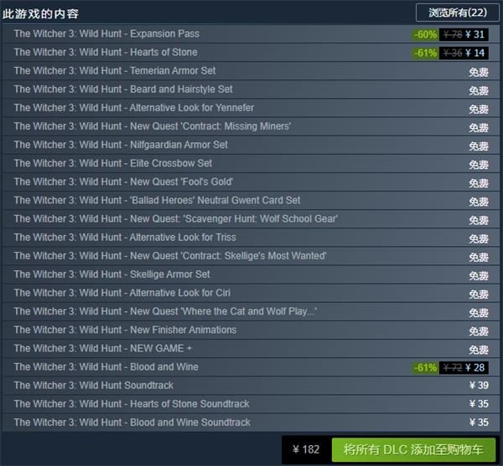
Task: Select the Skellige Armor Set listing
Action: (x=251, y=275)
